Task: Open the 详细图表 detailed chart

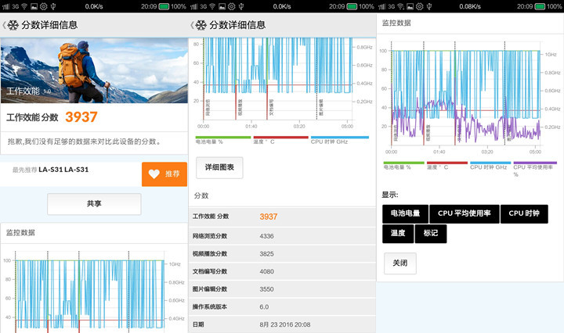Action: [x=219, y=167]
